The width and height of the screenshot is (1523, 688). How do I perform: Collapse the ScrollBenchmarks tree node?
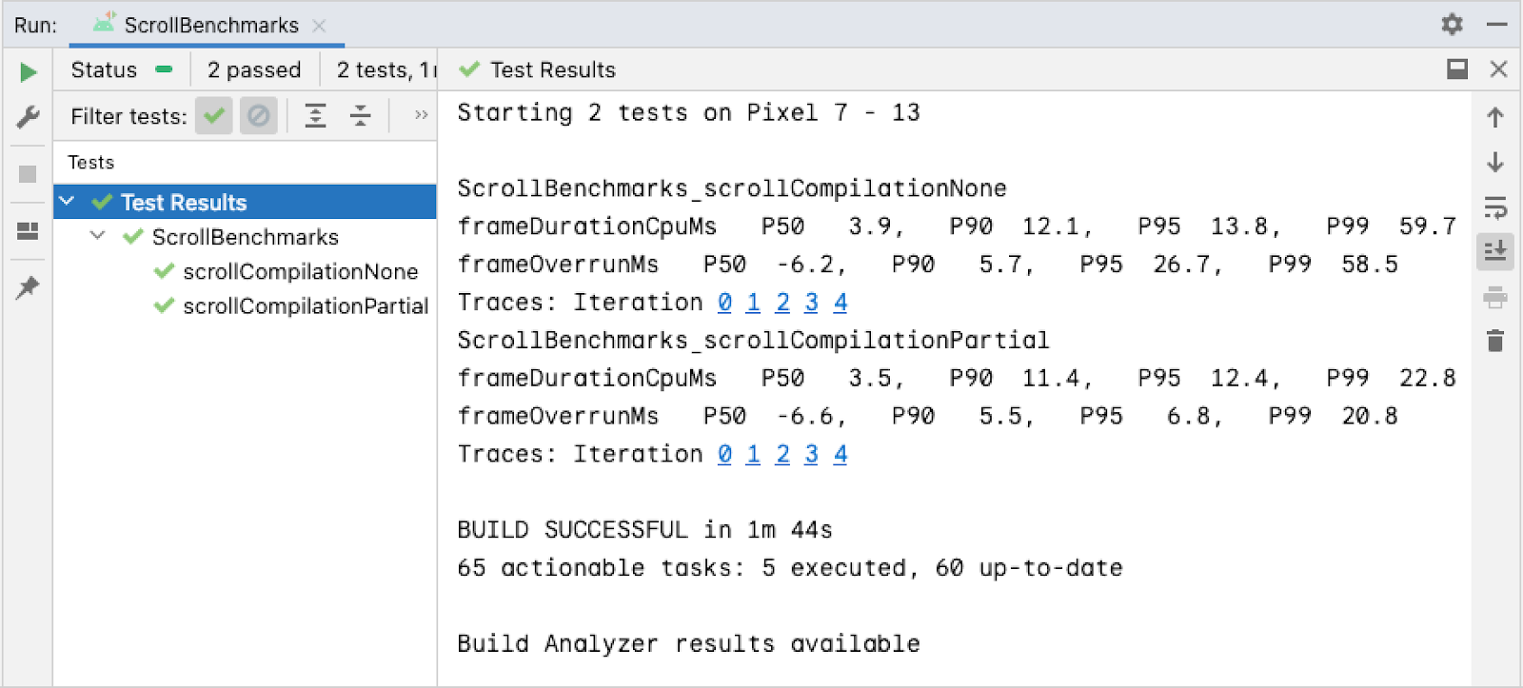(97, 236)
